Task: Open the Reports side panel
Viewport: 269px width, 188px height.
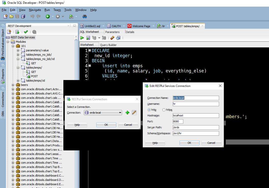Action: tap(3, 76)
